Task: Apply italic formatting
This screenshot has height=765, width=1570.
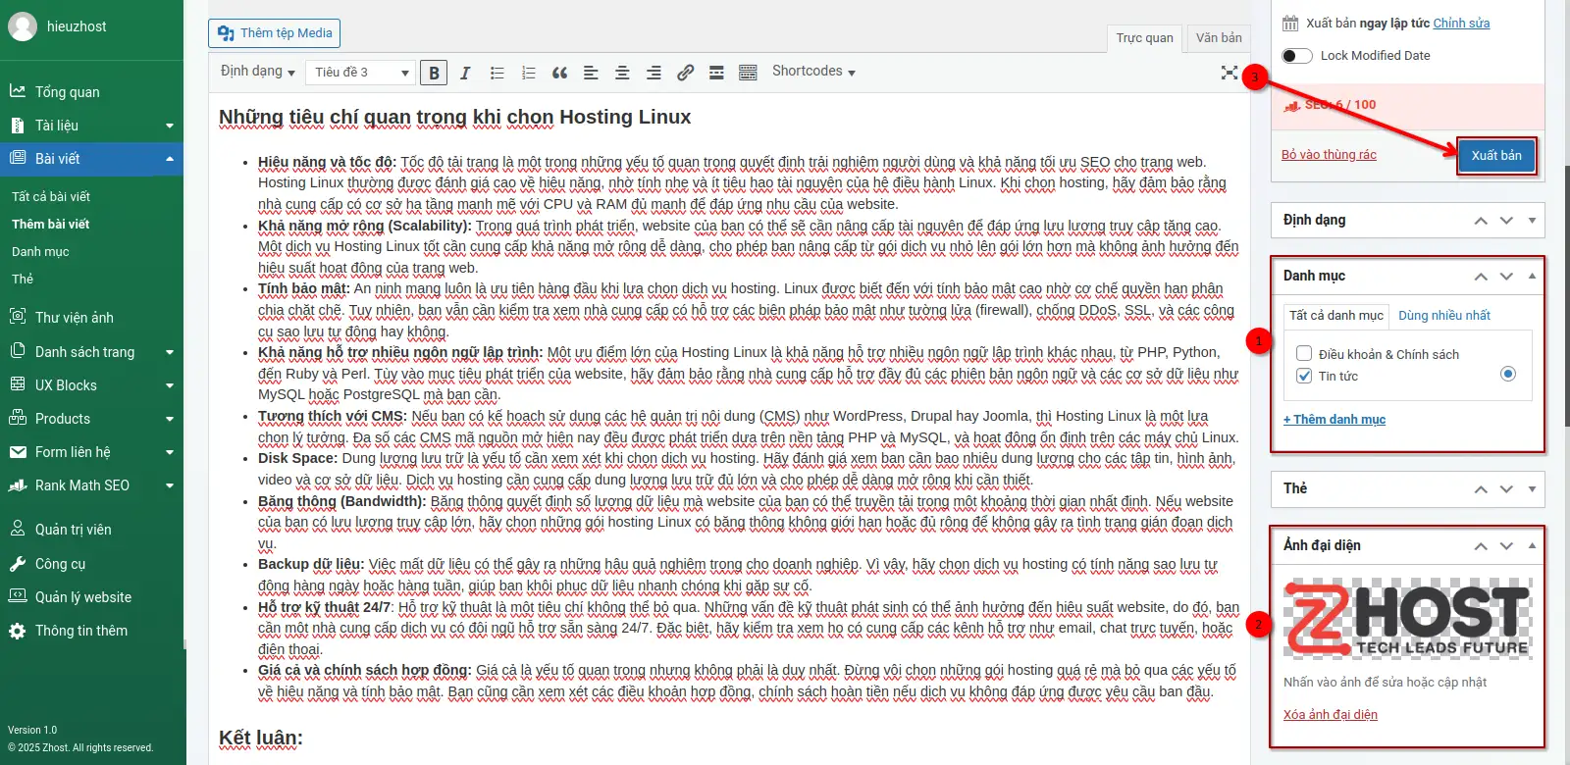Action: pyautogui.click(x=465, y=73)
